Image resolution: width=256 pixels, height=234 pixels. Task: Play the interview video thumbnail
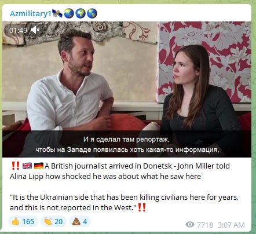click(x=127, y=89)
